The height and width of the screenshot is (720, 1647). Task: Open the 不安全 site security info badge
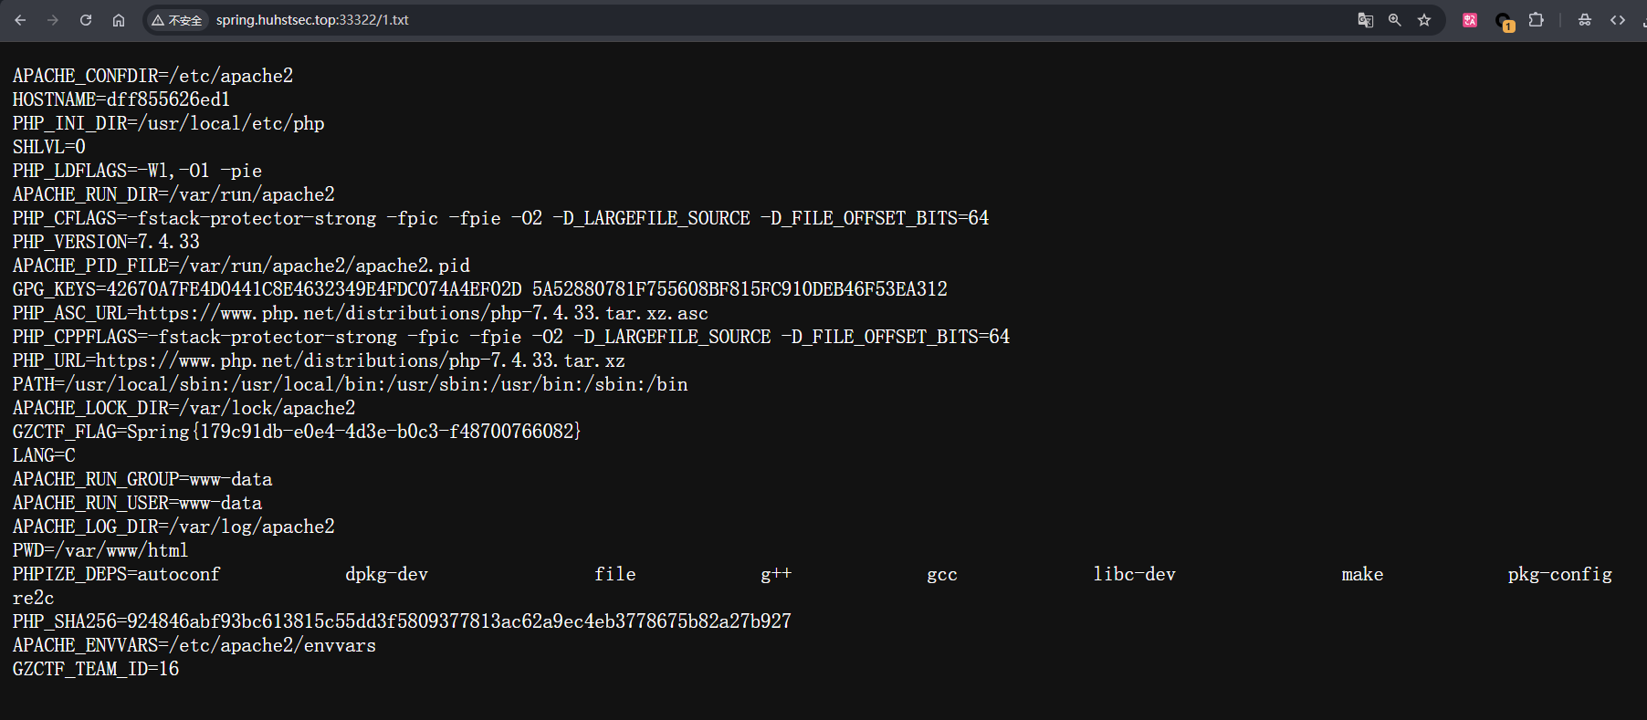click(x=177, y=20)
